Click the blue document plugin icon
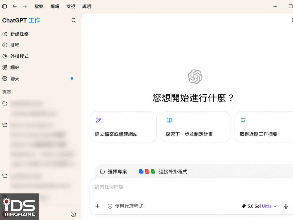 141,171
